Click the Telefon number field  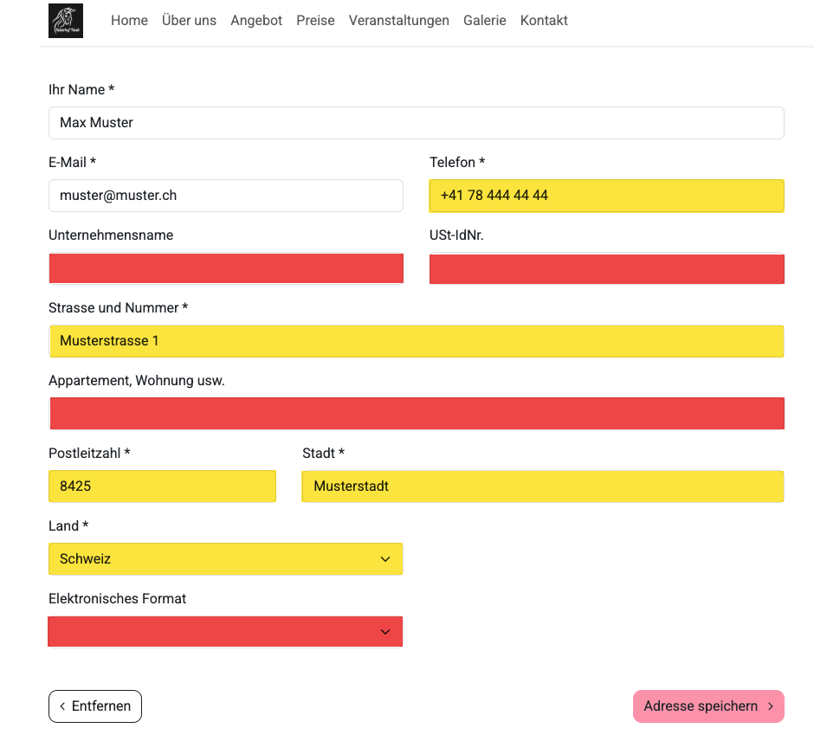point(606,196)
